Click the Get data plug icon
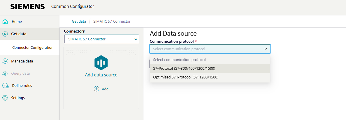Image resolution: width=346 pixels, height=120 pixels. point(5,34)
